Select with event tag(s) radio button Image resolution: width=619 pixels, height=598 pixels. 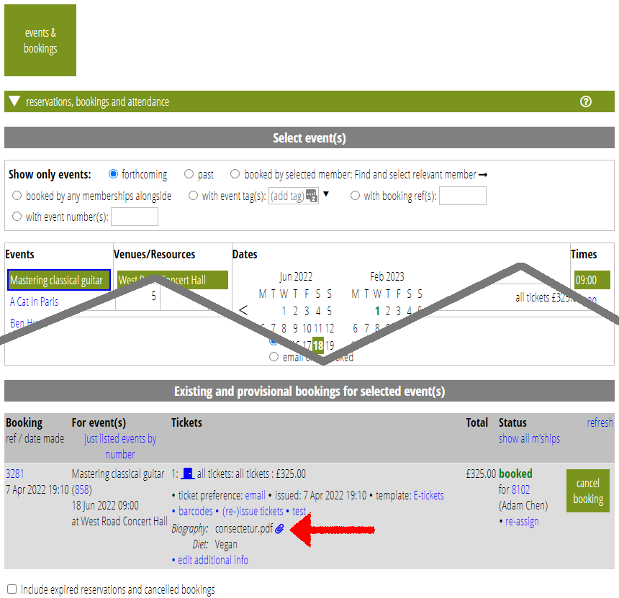pyautogui.click(x=193, y=196)
